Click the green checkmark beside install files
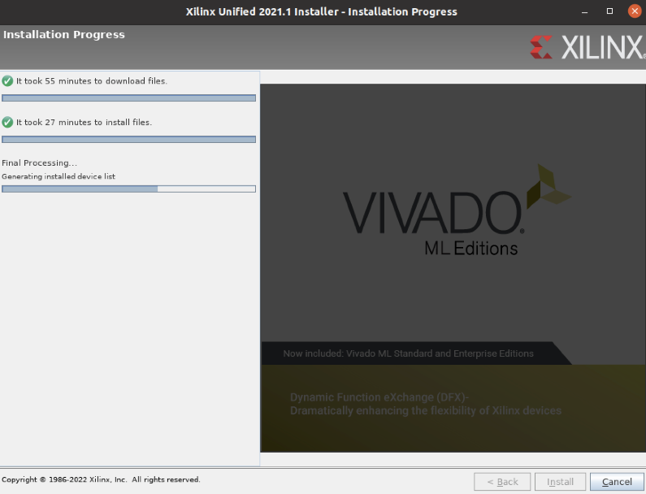646x494 pixels. pos(7,122)
